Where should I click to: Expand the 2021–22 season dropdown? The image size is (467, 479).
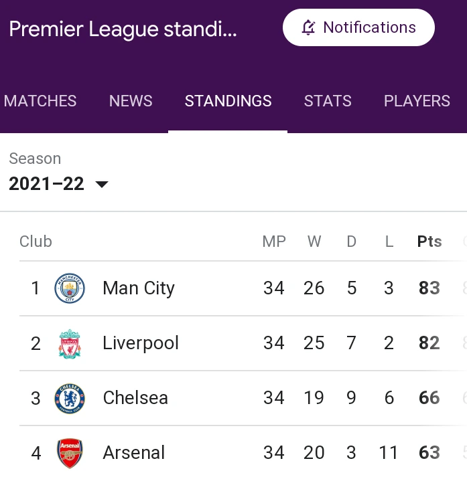click(x=58, y=184)
